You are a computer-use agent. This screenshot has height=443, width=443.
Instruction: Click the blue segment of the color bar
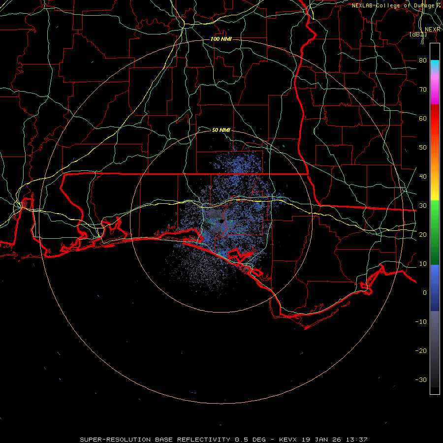[435, 287]
